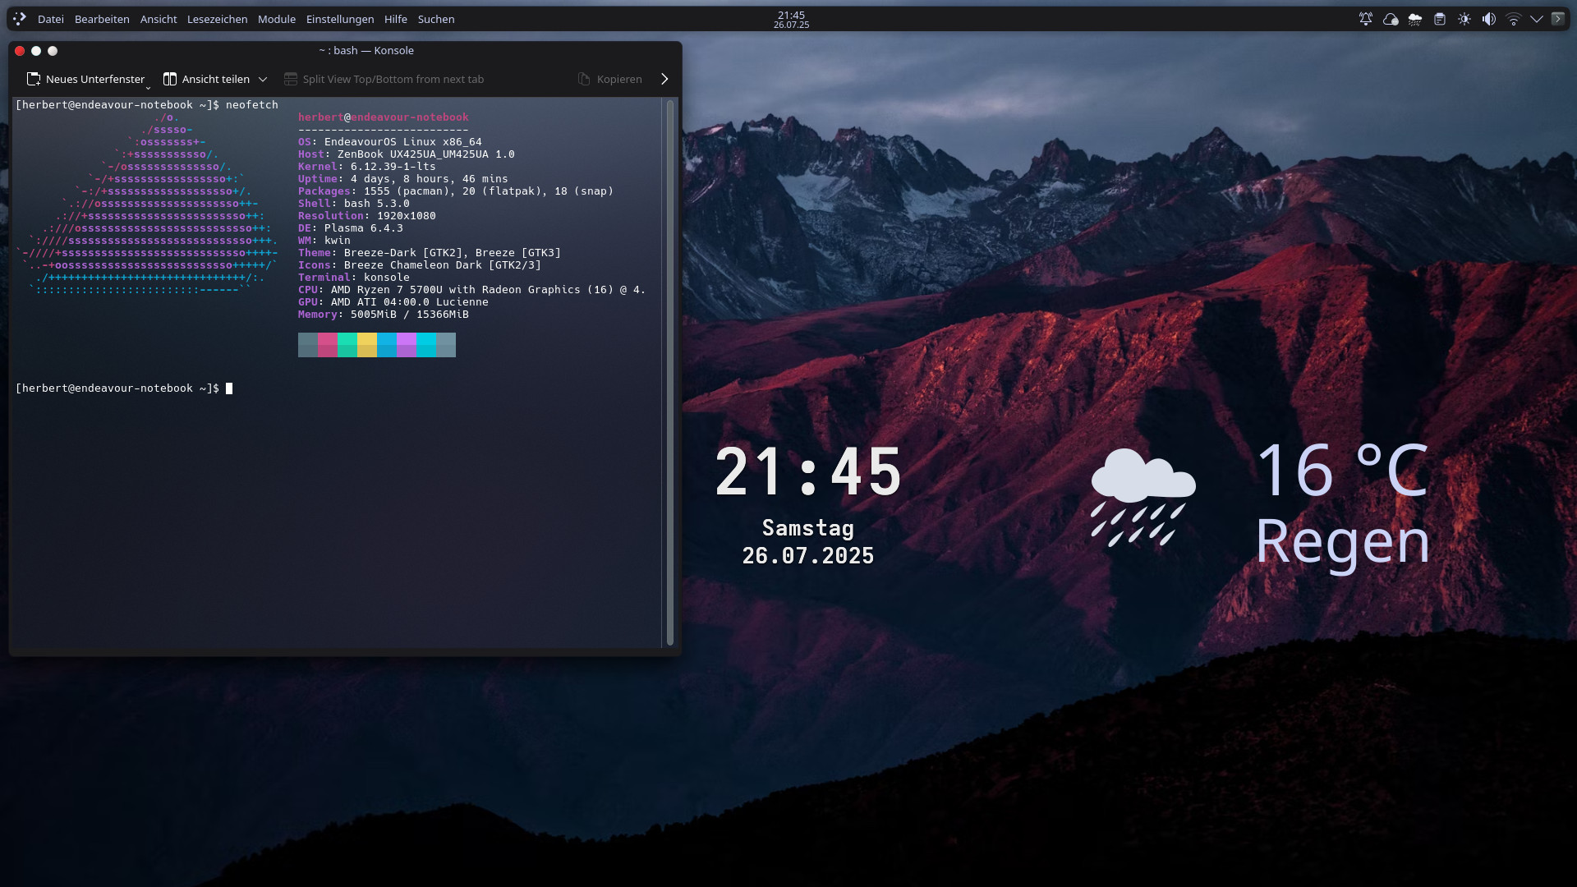Click the Kopieren button in the toolbar

(x=609, y=79)
